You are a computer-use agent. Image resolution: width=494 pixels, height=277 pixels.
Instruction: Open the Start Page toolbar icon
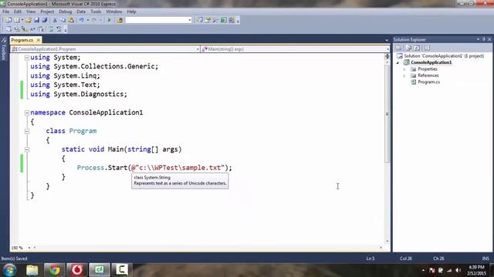tap(224, 20)
